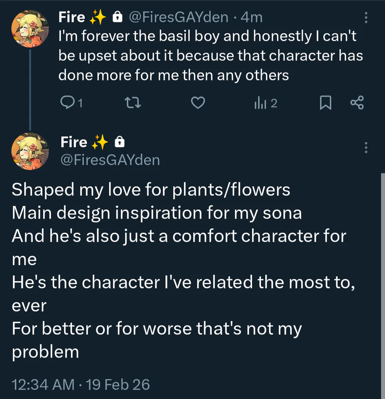Click display name Fire on the main tweet
Screen dimensions: 385x399
(x=74, y=142)
